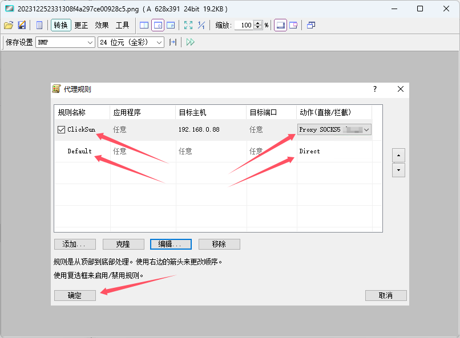Click the document list icon in toolbar
Image resolution: width=460 pixels, height=338 pixels.
(x=39, y=25)
